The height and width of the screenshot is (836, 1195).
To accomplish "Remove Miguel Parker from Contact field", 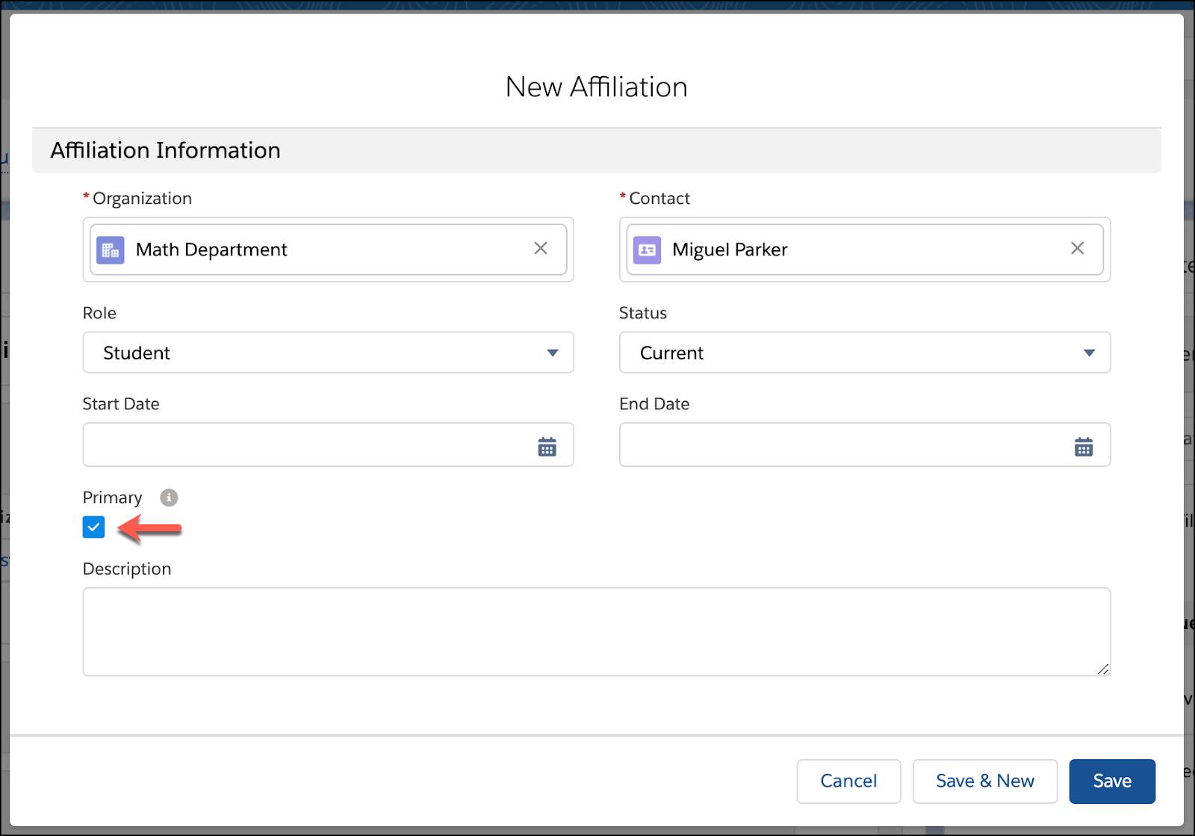I will coord(1077,248).
